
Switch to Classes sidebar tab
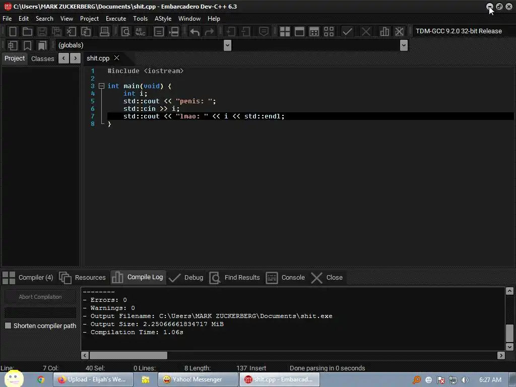click(42, 58)
